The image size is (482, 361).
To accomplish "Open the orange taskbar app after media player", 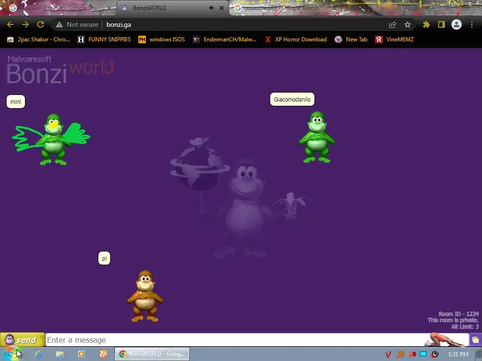I will (103, 354).
